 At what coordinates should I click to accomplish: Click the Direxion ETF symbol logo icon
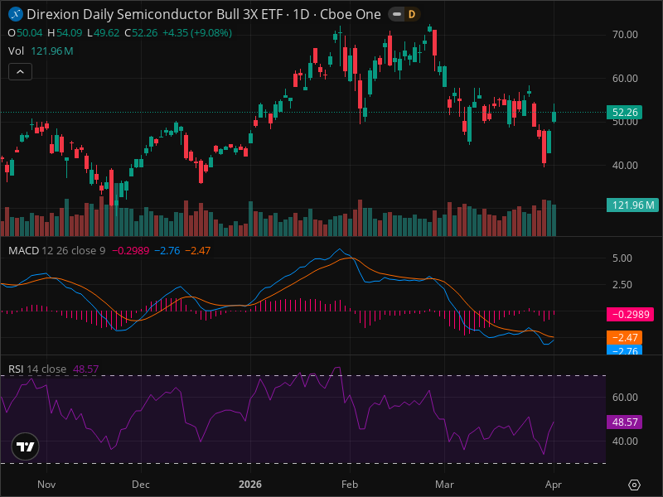16,14
